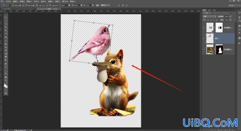Switch to the first PSD document tab
This screenshot has height=131, width=241.
point(17,9)
